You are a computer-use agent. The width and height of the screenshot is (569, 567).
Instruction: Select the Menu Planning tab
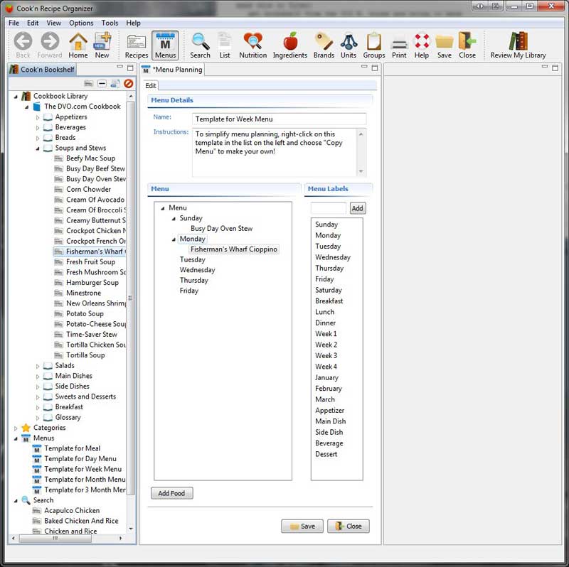click(x=172, y=69)
